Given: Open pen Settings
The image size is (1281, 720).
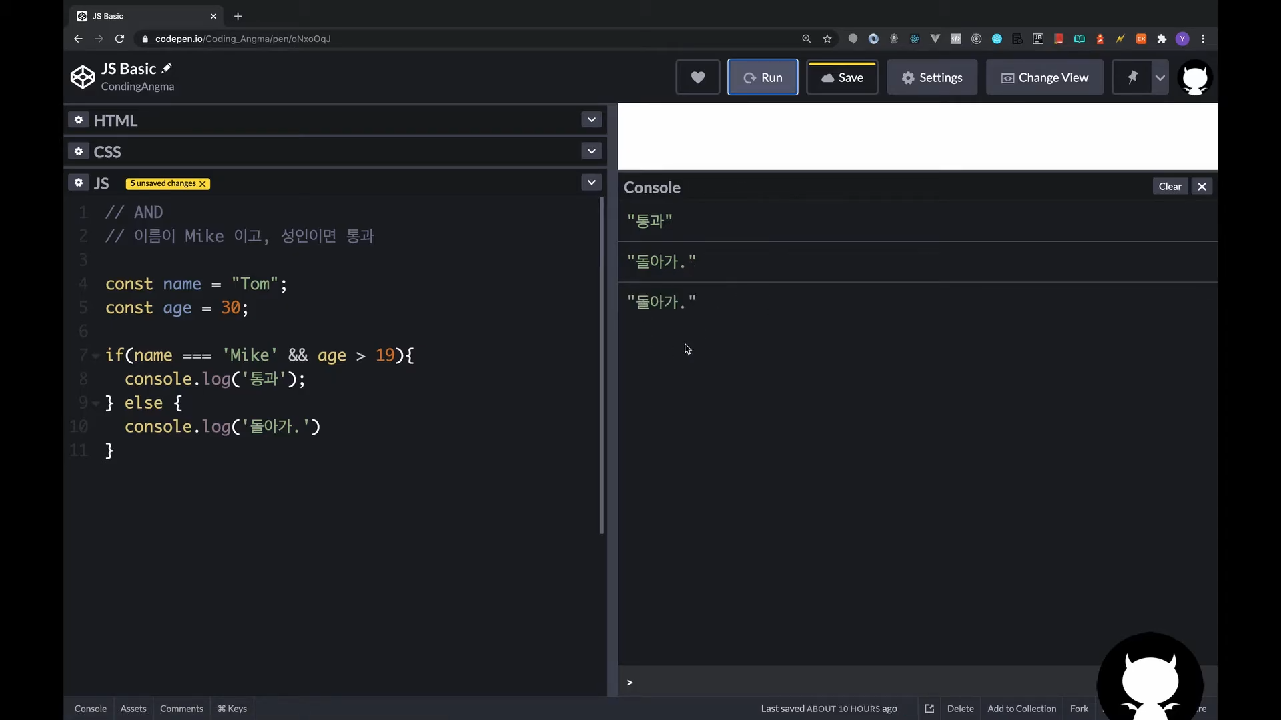Looking at the screenshot, I should [932, 77].
